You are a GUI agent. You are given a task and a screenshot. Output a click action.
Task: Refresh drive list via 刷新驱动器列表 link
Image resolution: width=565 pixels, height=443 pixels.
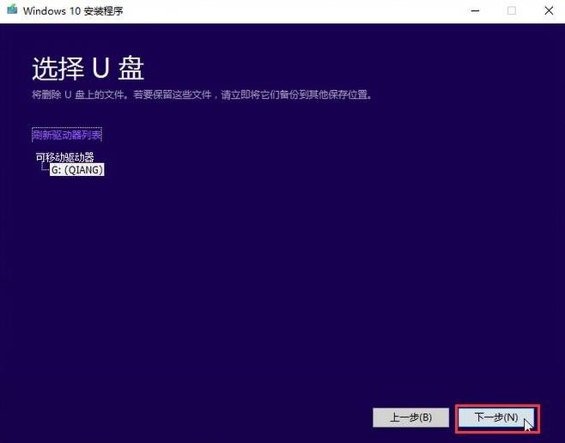(67, 135)
